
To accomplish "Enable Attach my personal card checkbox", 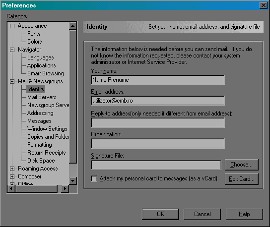I will click(94, 179).
